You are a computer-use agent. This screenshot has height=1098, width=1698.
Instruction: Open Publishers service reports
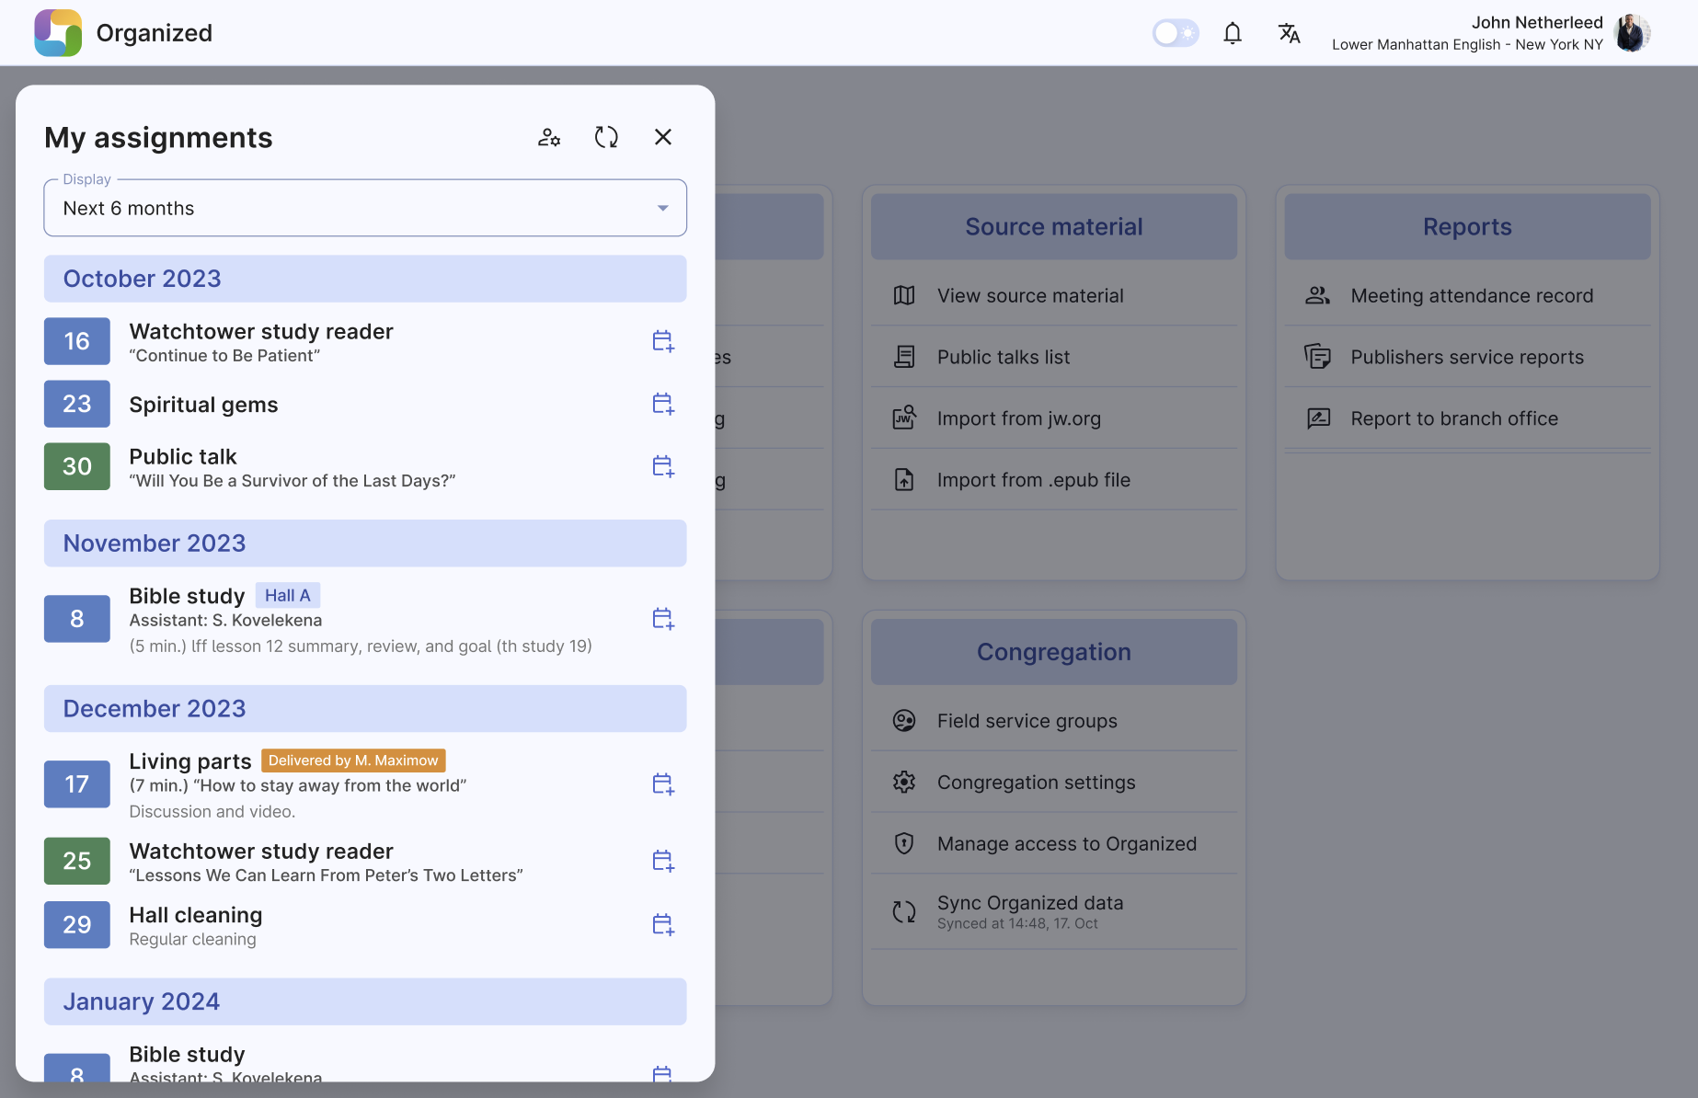[x=1466, y=357]
